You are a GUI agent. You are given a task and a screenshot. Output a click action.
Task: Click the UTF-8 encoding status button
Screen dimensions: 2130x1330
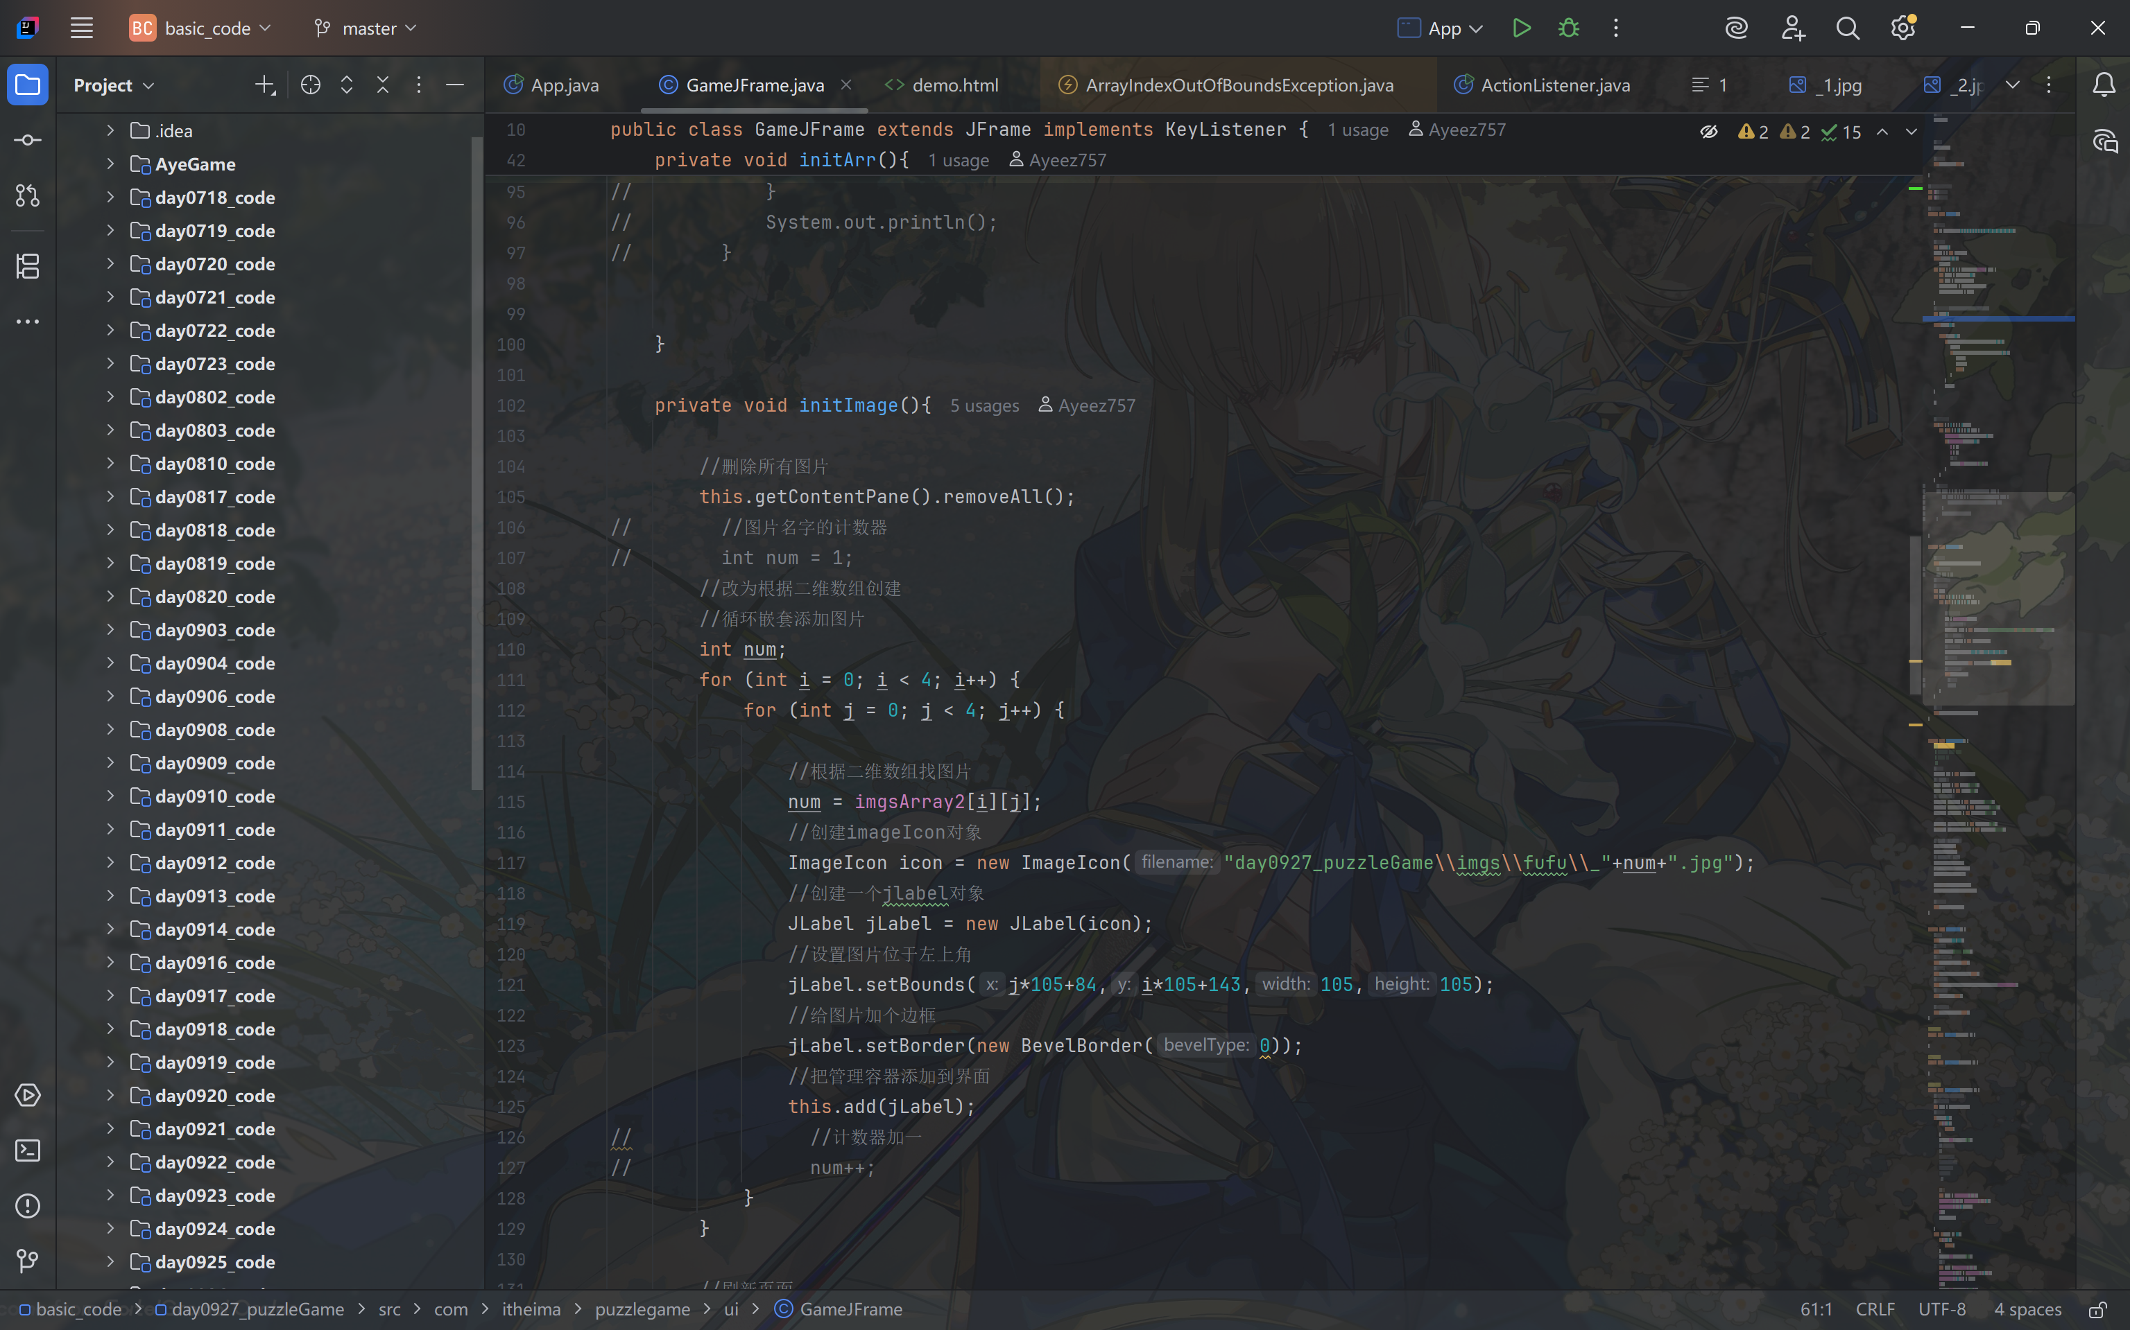[1941, 1309]
